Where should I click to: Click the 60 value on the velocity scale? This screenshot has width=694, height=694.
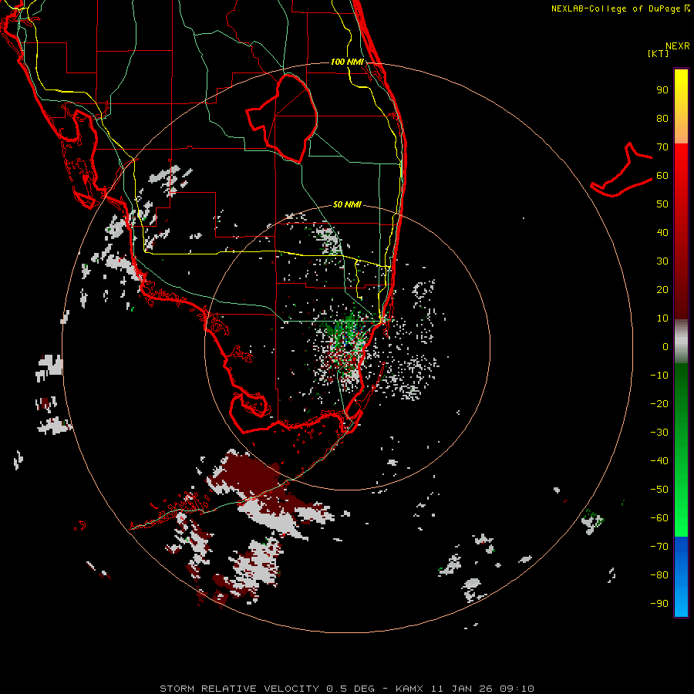click(662, 176)
